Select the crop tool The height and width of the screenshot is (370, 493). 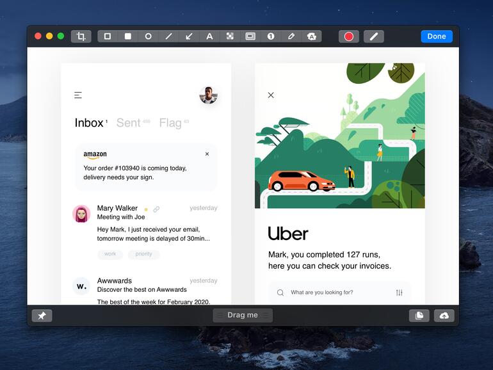[81, 36]
